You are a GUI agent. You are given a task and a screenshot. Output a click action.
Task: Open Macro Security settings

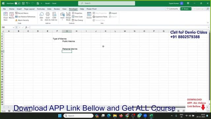(22, 20)
